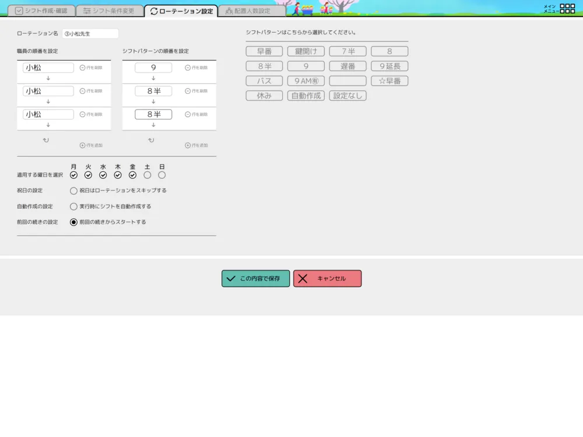Toggle the 火 weekday checkbox
Screen dimensions: 583x437
pos(88,175)
